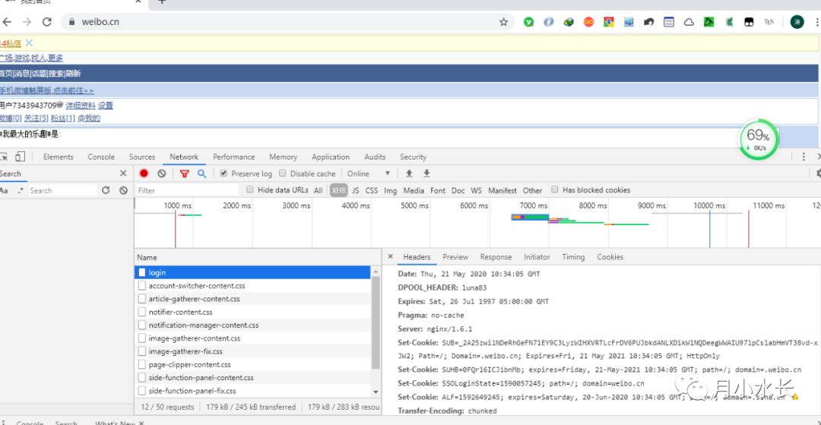
Task: Switch to the Console tab
Action: pos(101,157)
